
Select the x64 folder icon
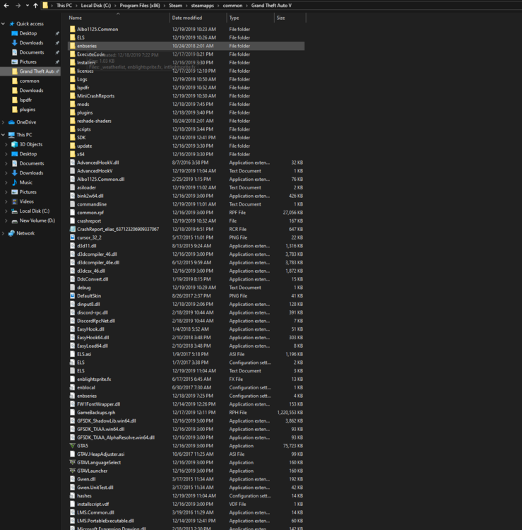[72, 154]
